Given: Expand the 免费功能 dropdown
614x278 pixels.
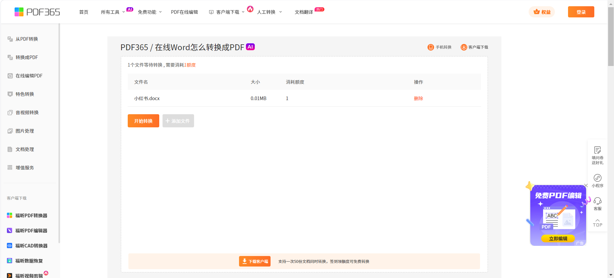Looking at the screenshot, I should [150, 12].
